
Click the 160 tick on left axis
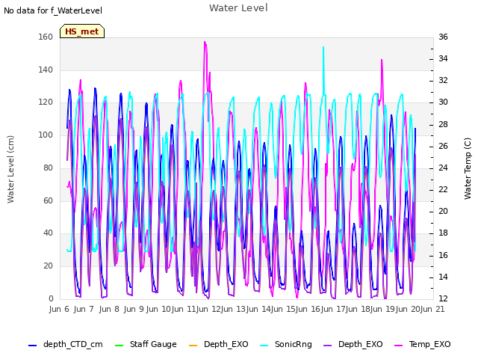coord(46,37)
